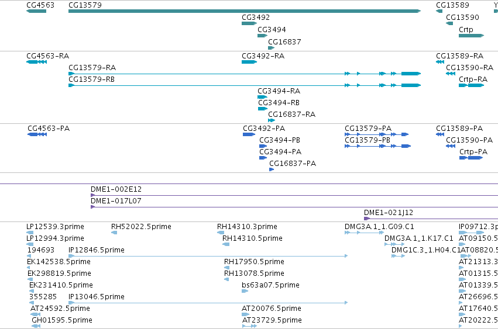This screenshot has height=329, width=498.
Task: Select the CG3494-RB transcript glyph
Action: click(x=263, y=109)
